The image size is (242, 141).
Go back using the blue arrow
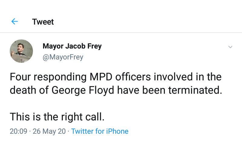(15, 22)
